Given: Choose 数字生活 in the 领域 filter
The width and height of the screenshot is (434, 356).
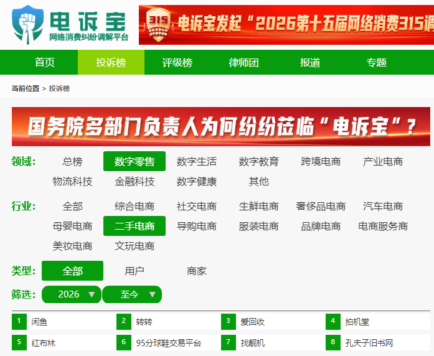Looking at the screenshot, I should (197, 161).
